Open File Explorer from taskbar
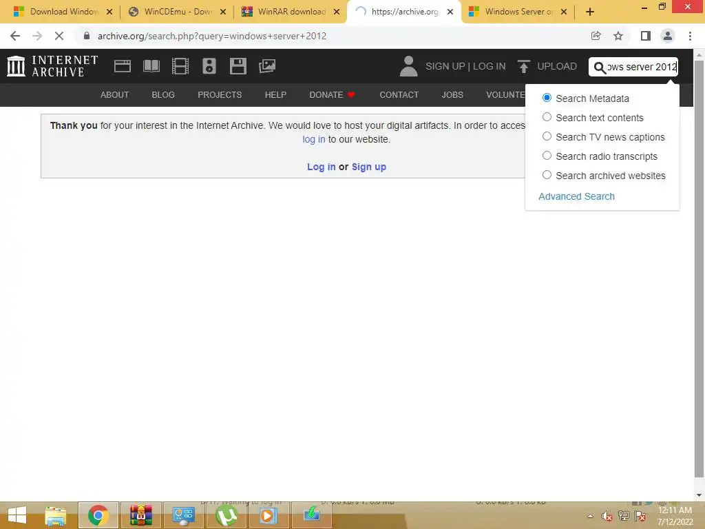 pyautogui.click(x=55, y=515)
